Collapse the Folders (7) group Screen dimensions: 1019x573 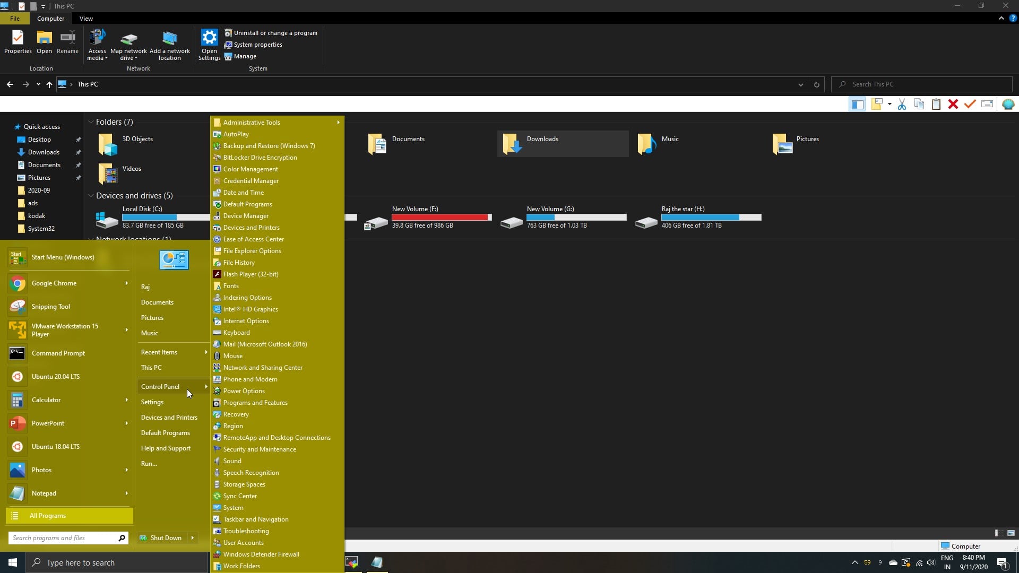coord(91,122)
